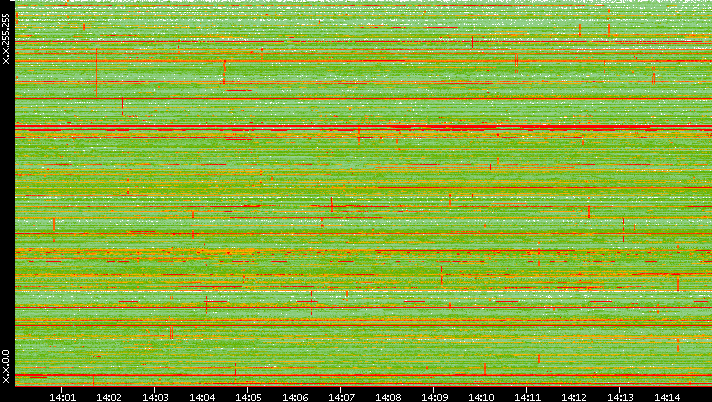Viewport: 712px width, 402px height.
Task: Click the 14:12 time axis label
Action: pos(573,397)
